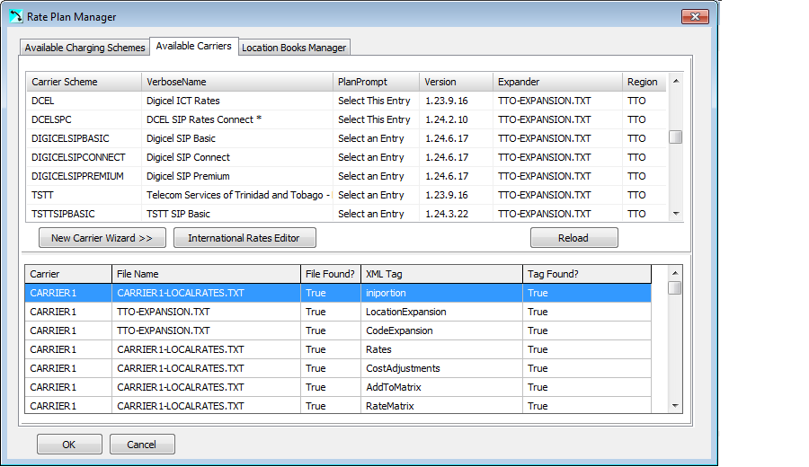Open the Location Books Manager tab
Screen dimensions: 809x467
pos(294,48)
